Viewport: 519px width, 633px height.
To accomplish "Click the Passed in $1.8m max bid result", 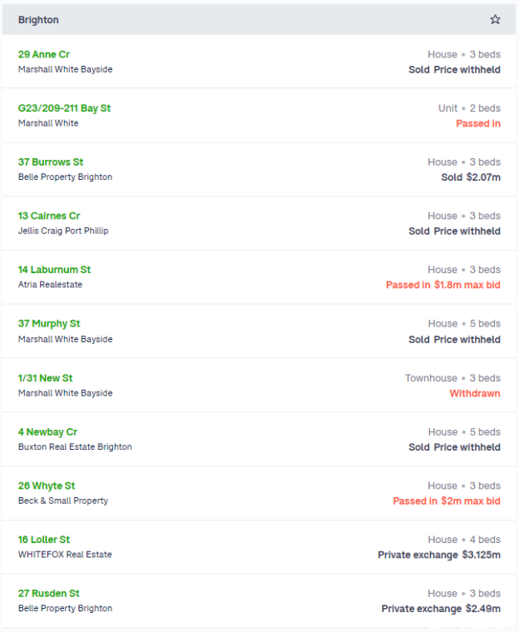I will coord(443,285).
